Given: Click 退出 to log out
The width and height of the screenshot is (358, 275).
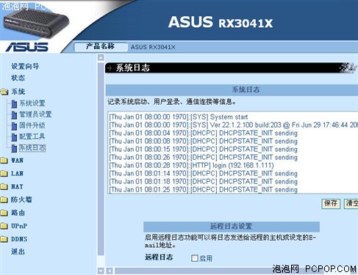Looking at the screenshot, I should click(18, 252).
